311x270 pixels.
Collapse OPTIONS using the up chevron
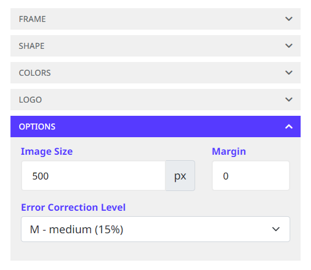(x=289, y=126)
